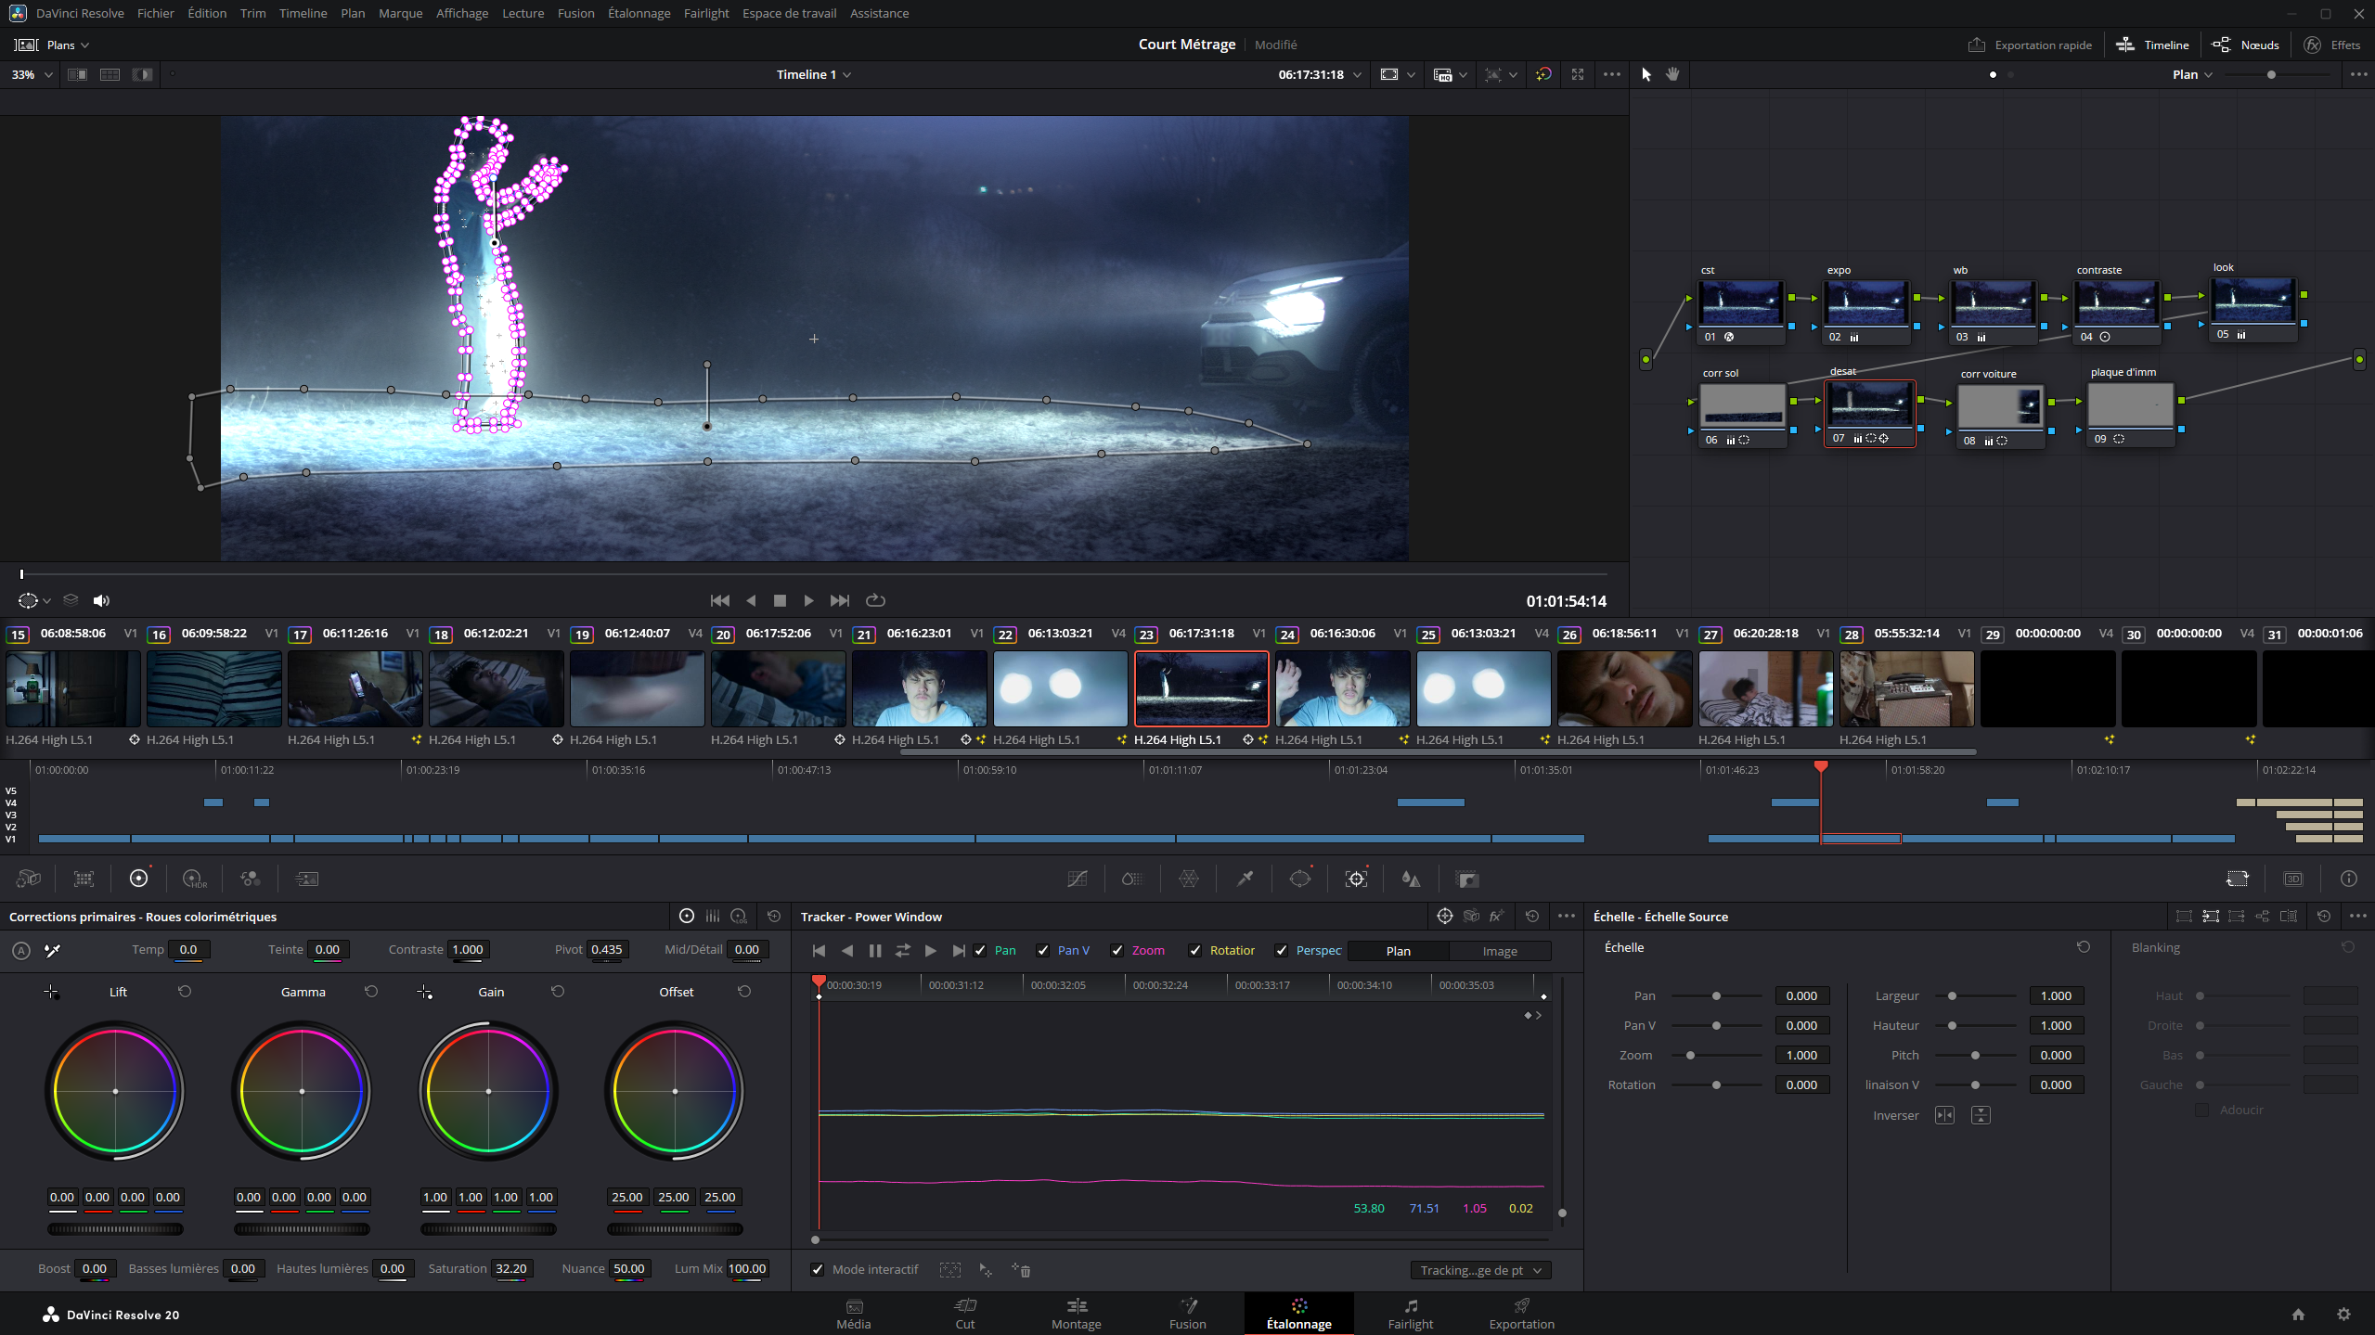This screenshot has width=2375, height=1335.
Task: Select the Qualifier eyedropper palette
Action: click(x=1245, y=879)
